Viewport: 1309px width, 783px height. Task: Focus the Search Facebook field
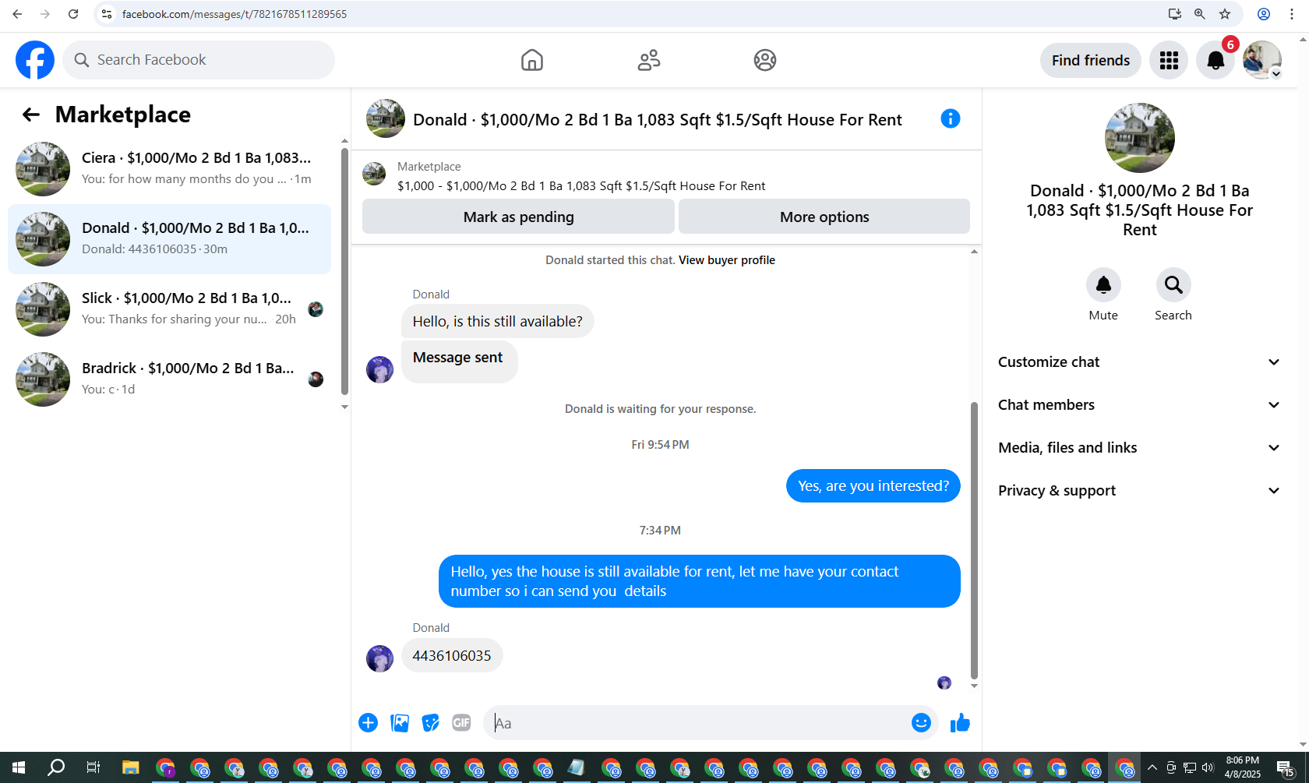tap(199, 60)
